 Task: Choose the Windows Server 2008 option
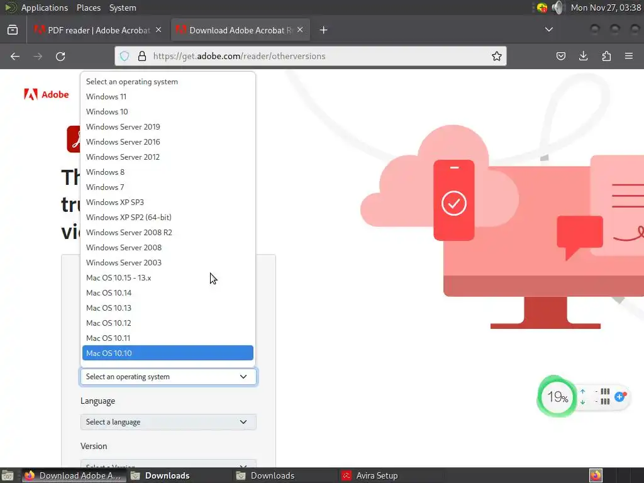(167, 248)
